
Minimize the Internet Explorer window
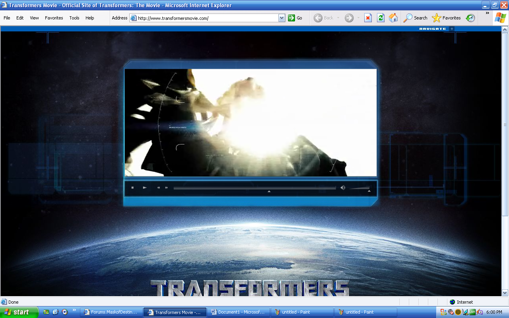486,5
